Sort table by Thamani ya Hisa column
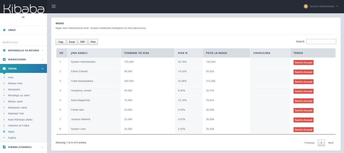This screenshot has width=344, height=153. 137,53
